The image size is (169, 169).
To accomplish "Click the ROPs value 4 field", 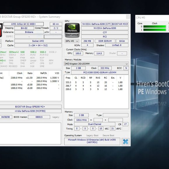I will tap(87, 45).
